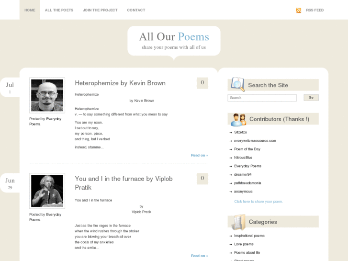348x261 pixels.
Task: Click here to share your poem link
Action: click(x=258, y=202)
